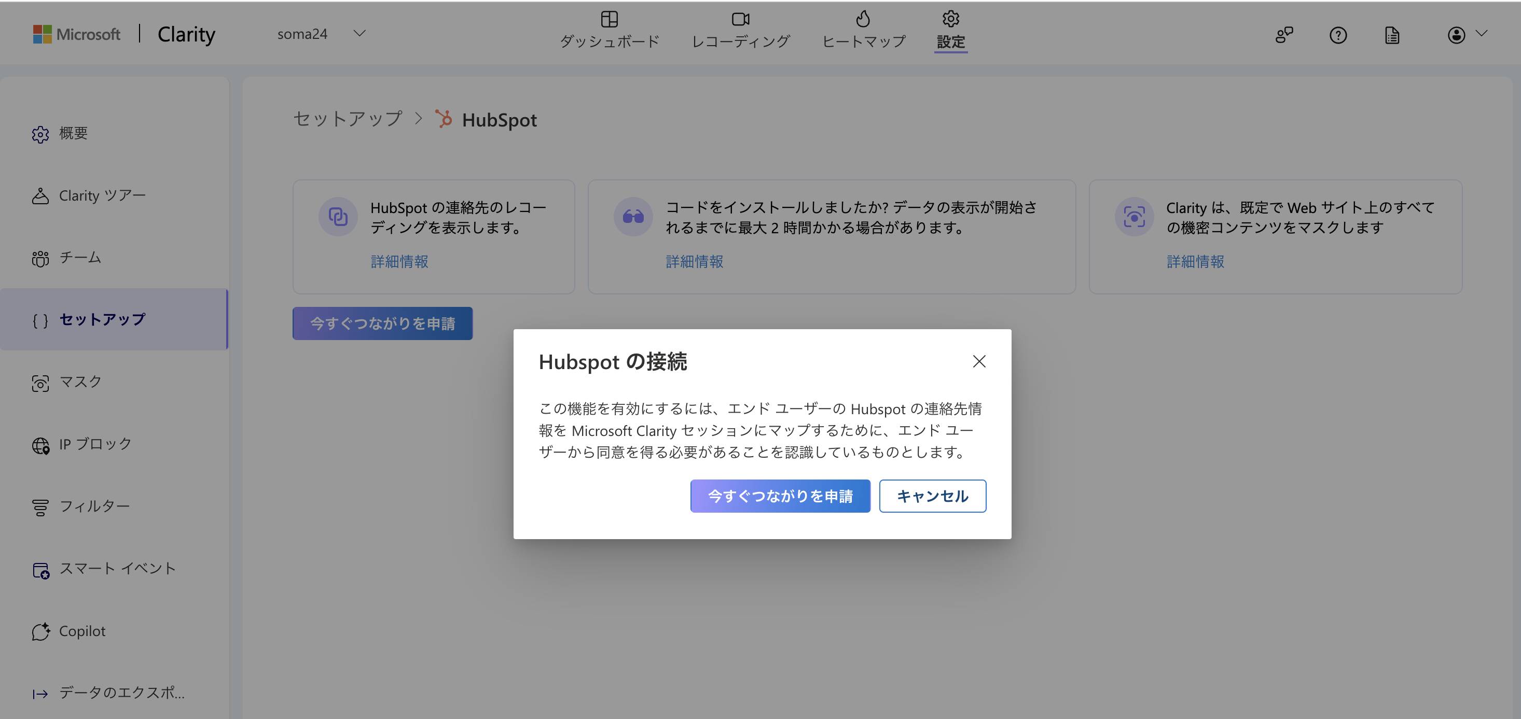Viewport: 1521px width, 719px height.
Task: Click the セットアップ sidebar item
Action: (101, 319)
